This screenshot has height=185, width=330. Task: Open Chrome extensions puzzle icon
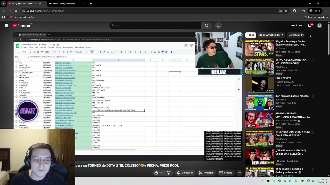point(294,11)
